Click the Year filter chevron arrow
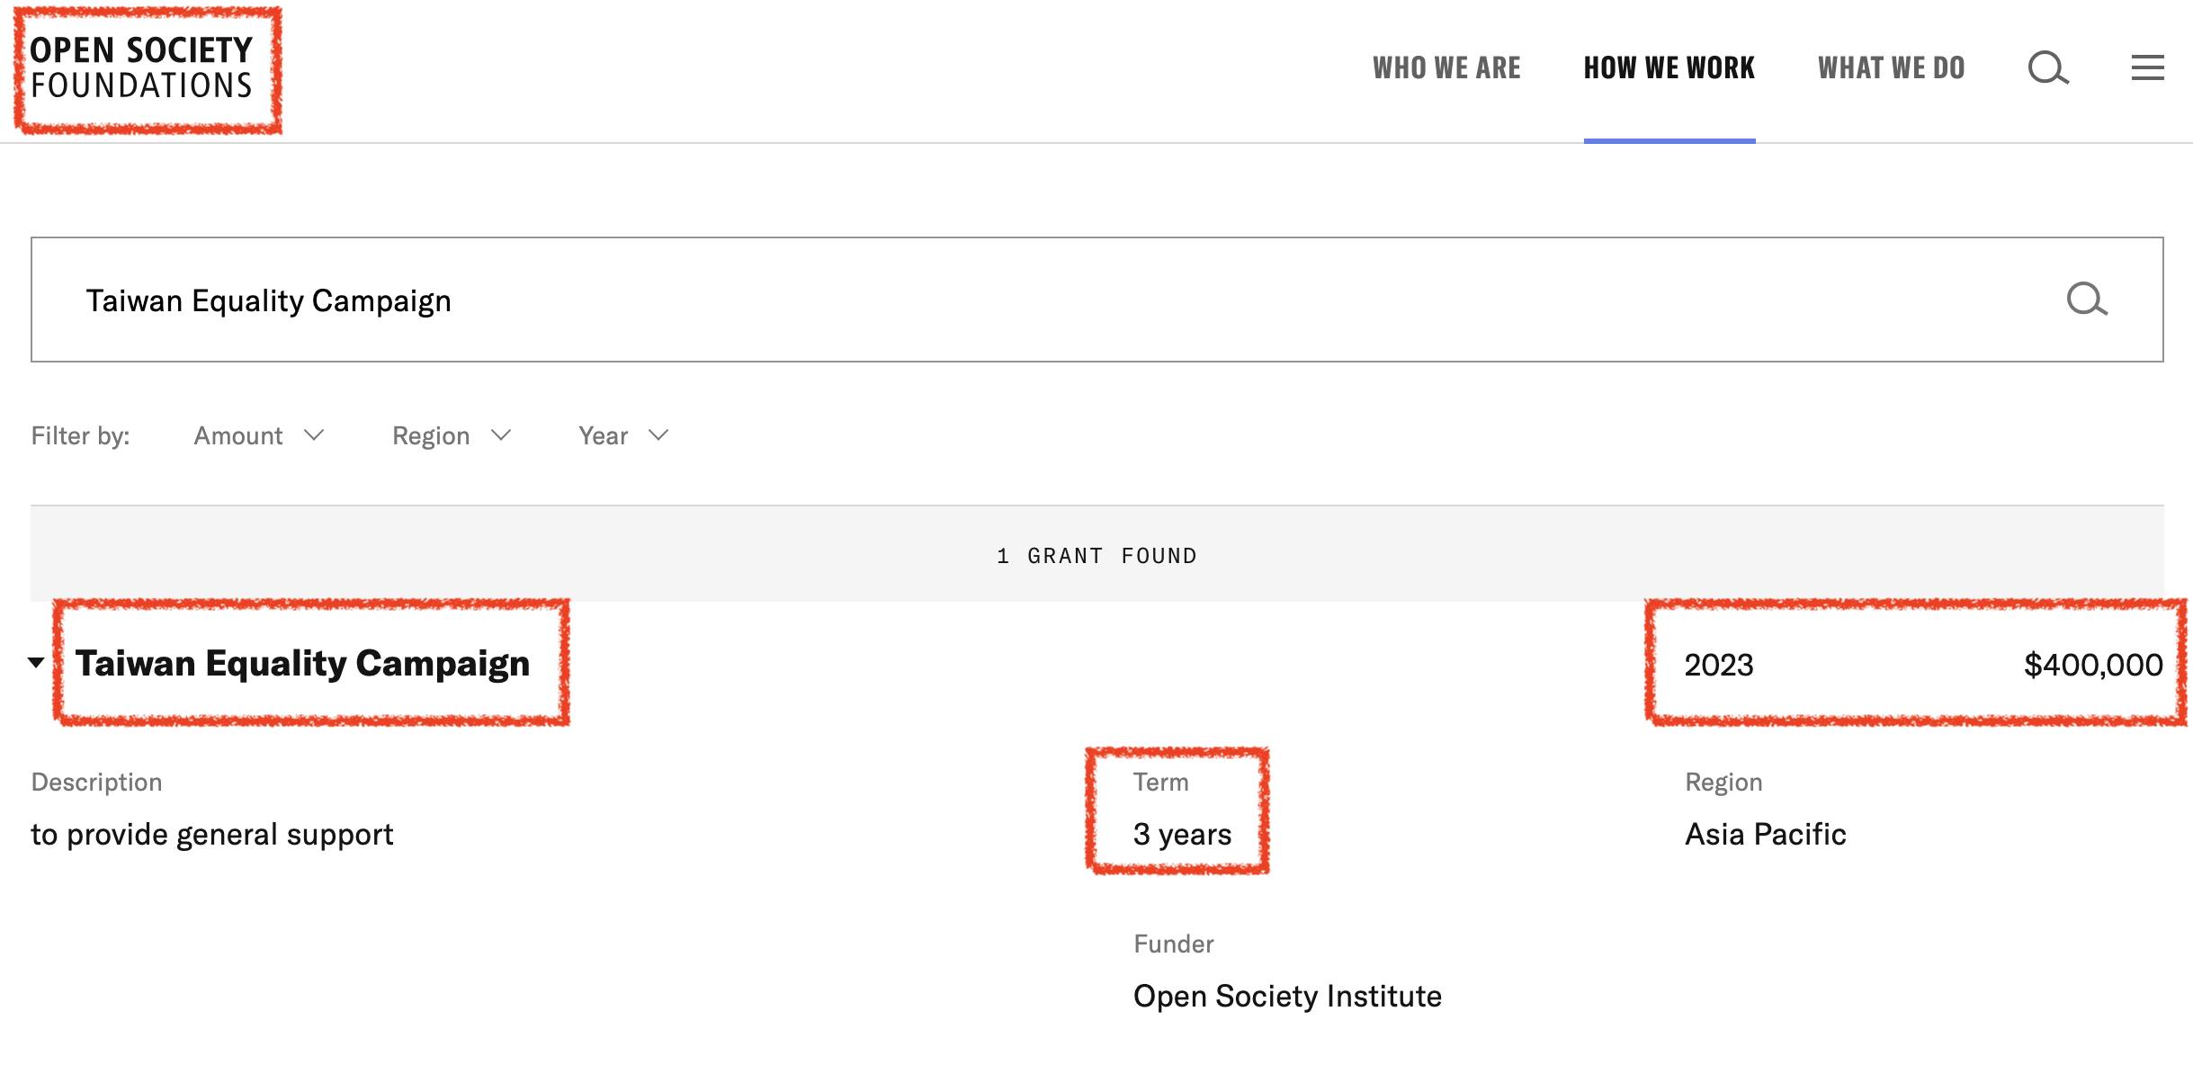This screenshot has height=1065, width=2193. tap(658, 435)
